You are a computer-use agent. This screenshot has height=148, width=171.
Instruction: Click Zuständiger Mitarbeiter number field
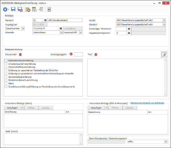121,29
